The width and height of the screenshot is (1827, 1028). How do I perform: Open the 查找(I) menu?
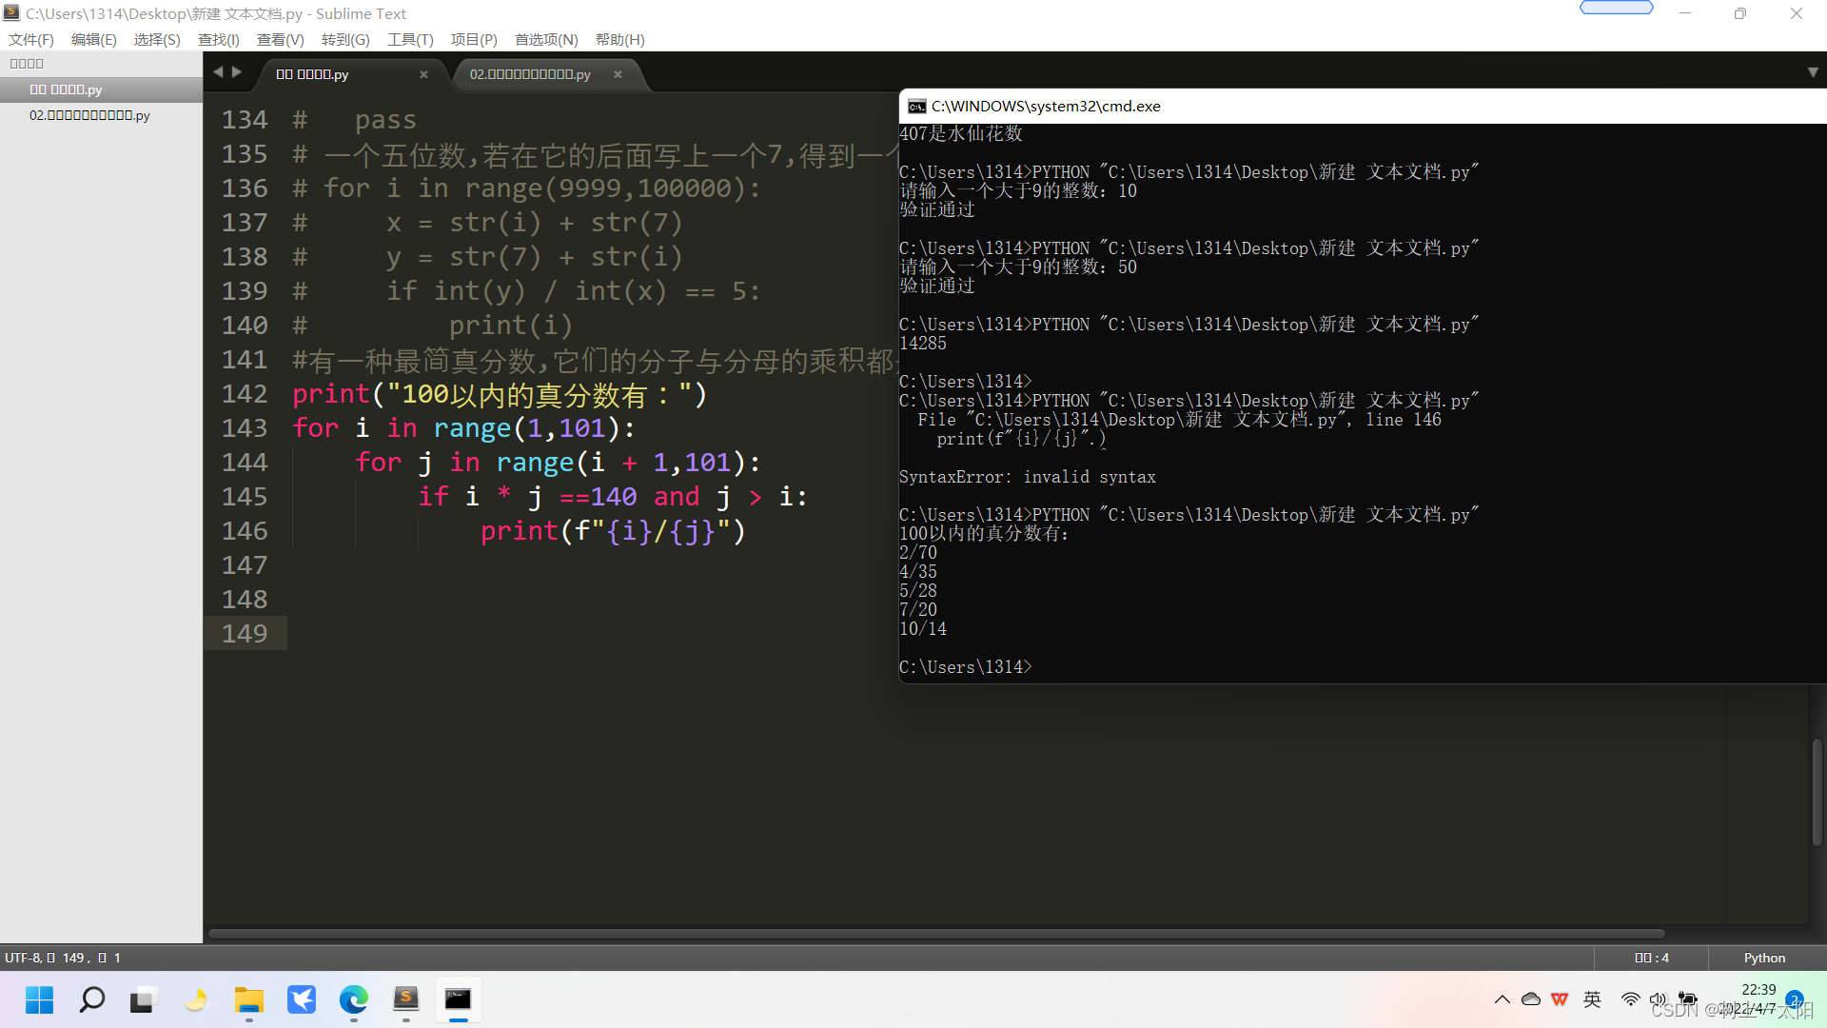218,39
